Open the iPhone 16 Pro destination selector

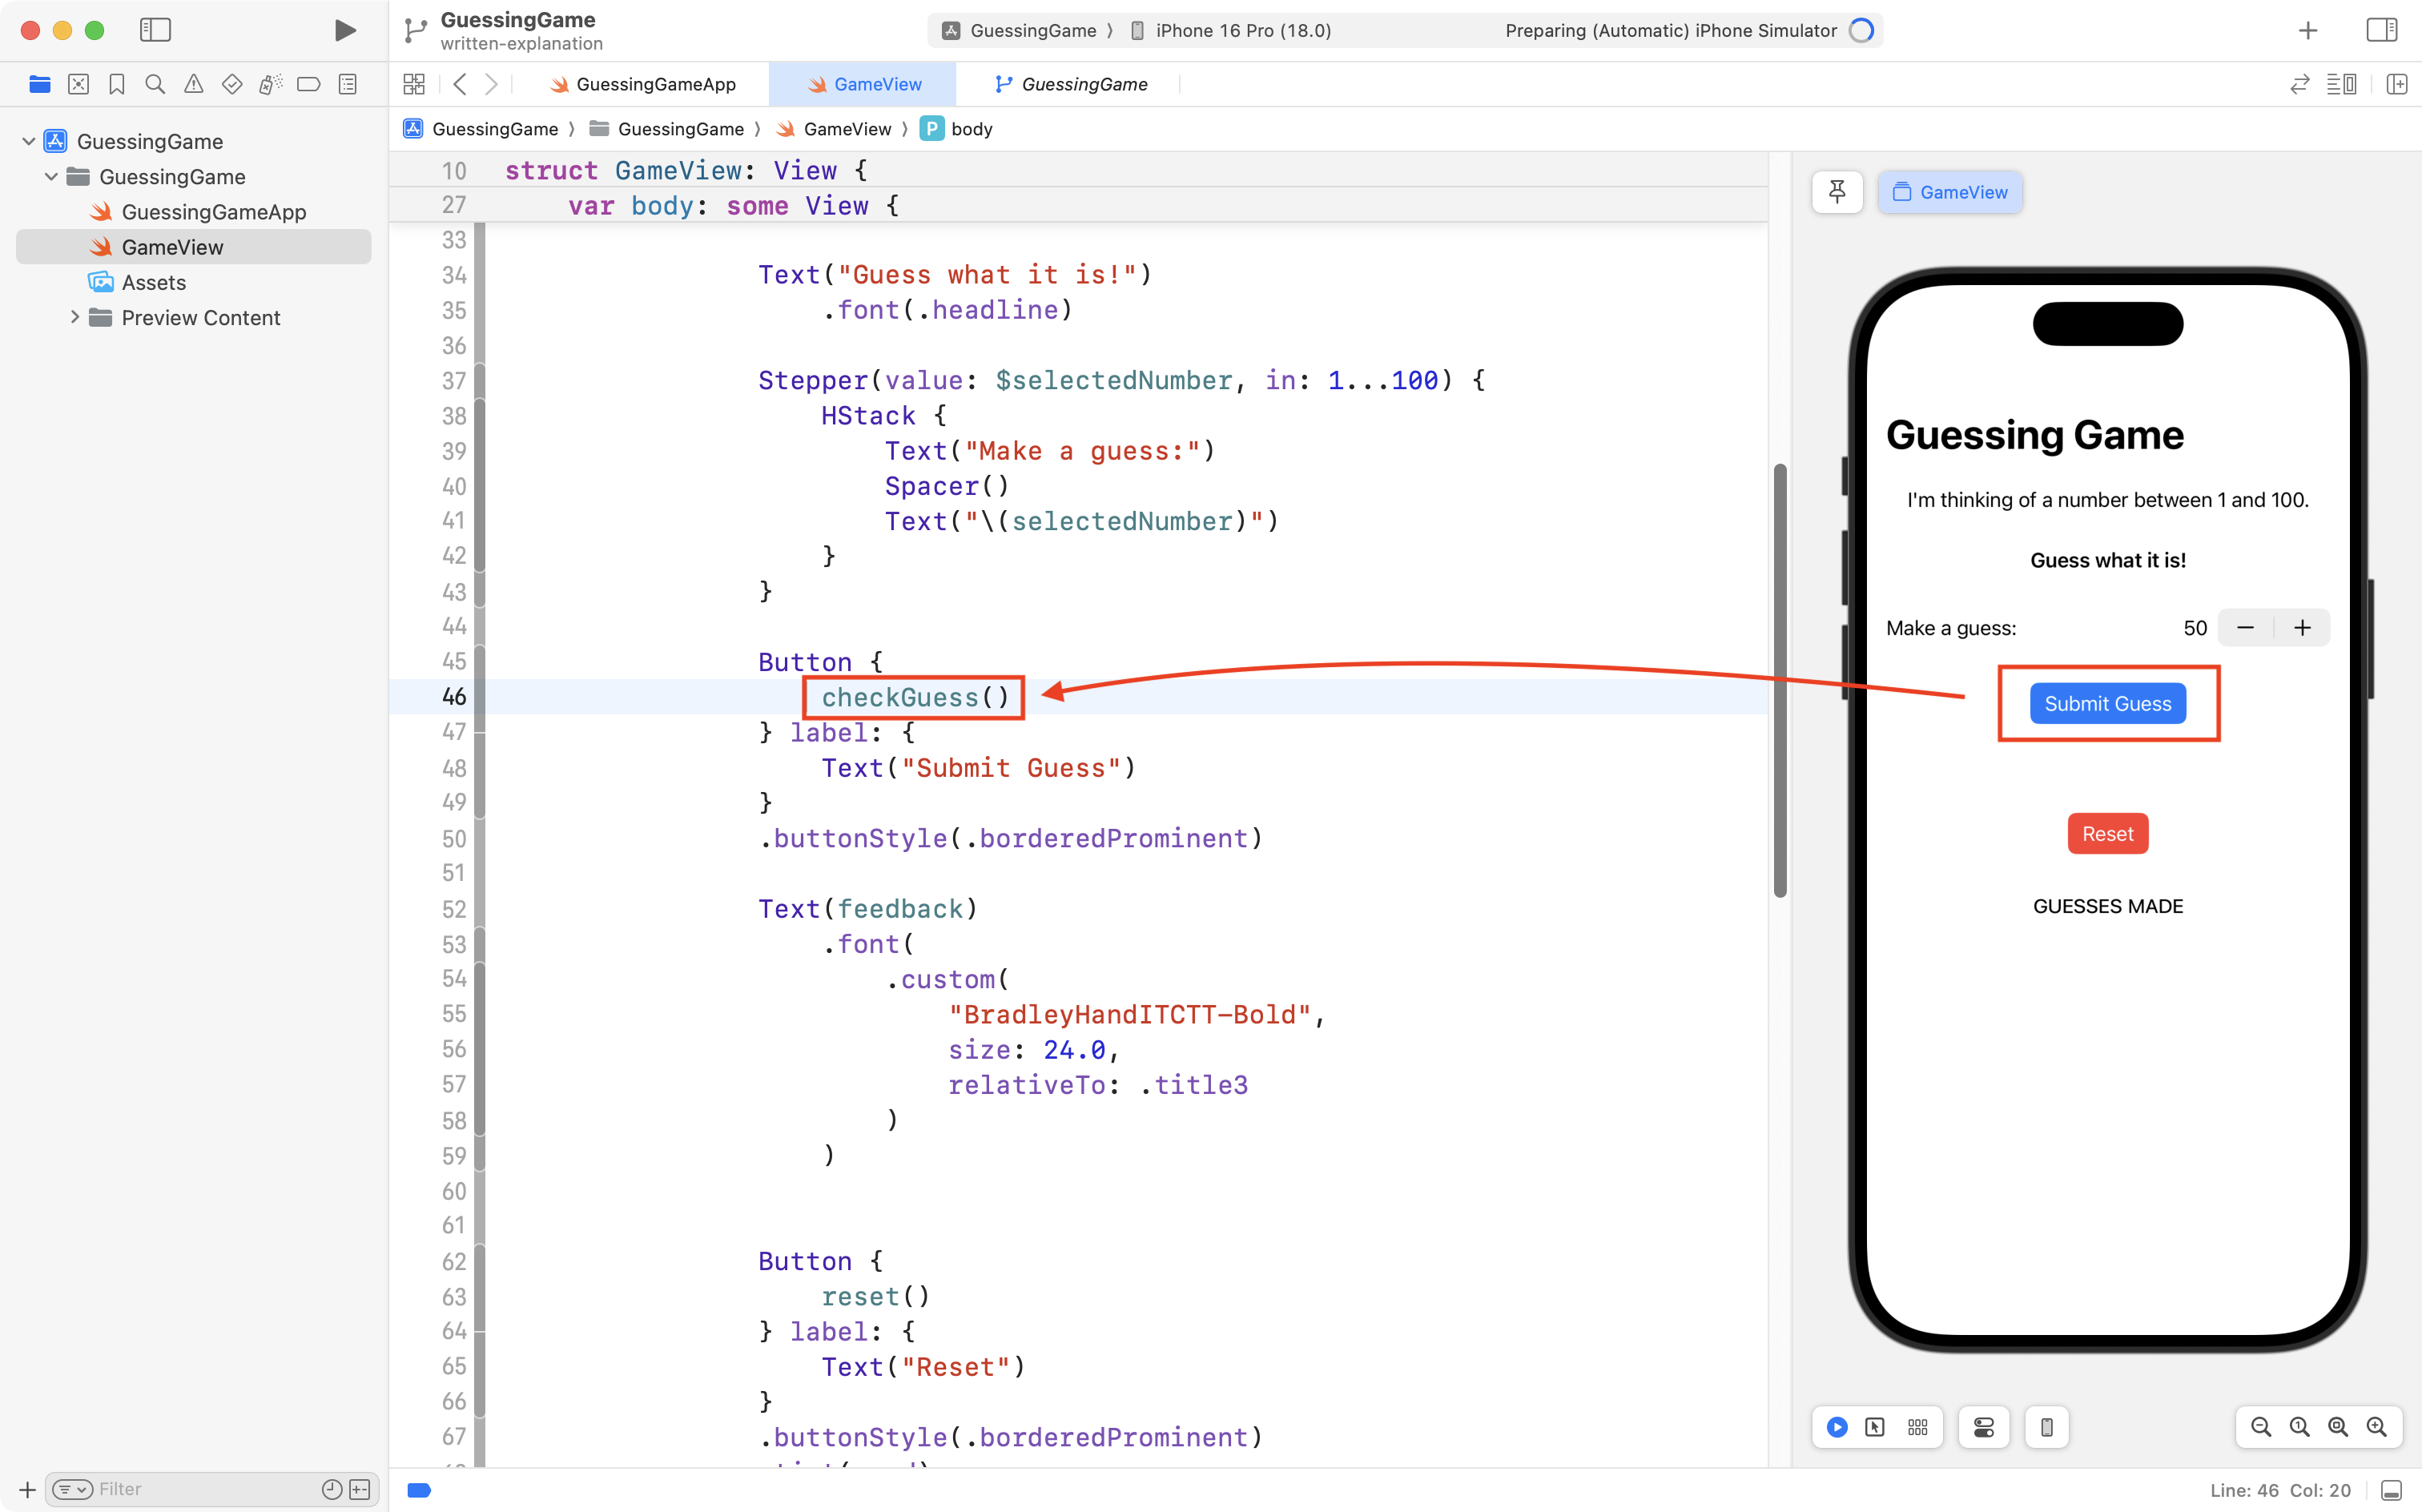pos(1232,30)
